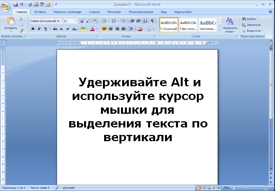Expand the font size dropdown showing 11
This screenshot has width=275, height=191.
76,21
